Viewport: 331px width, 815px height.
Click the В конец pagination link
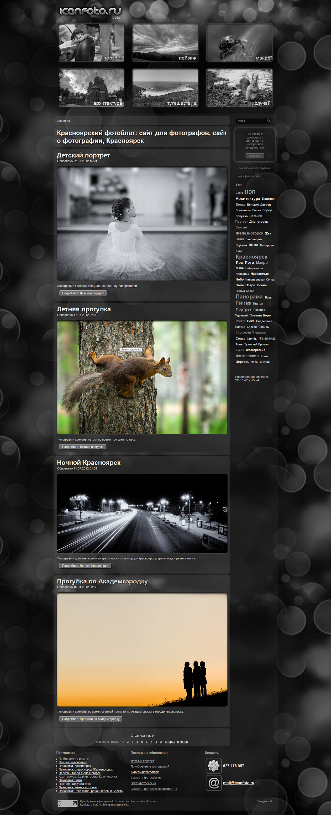[182, 742]
